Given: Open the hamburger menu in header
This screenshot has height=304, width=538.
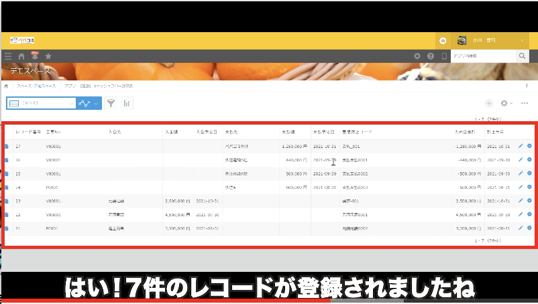Looking at the screenshot, I should [x=8, y=57].
